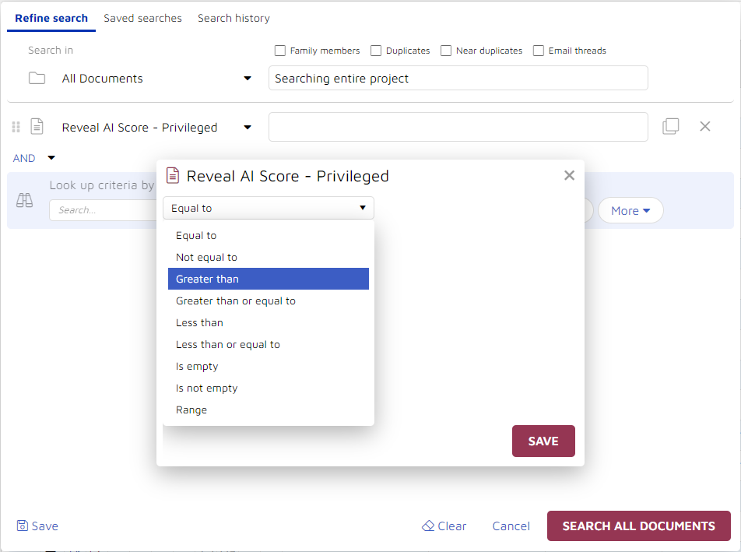741x552 pixels.
Task: Tick the Duplicates checkbox
Action: click(x=376, y=51)
